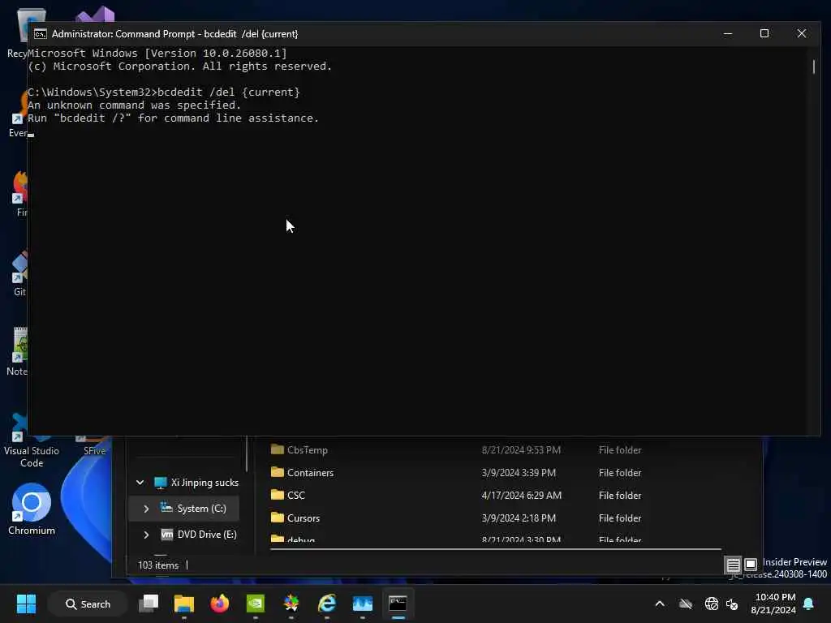Open the Windows Start menu
Image resolution: width=831 pixels, height=623 pixels.
[x=26, y=604]
